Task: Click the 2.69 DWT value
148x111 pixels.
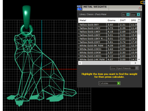Action: (x=123, y=32)
